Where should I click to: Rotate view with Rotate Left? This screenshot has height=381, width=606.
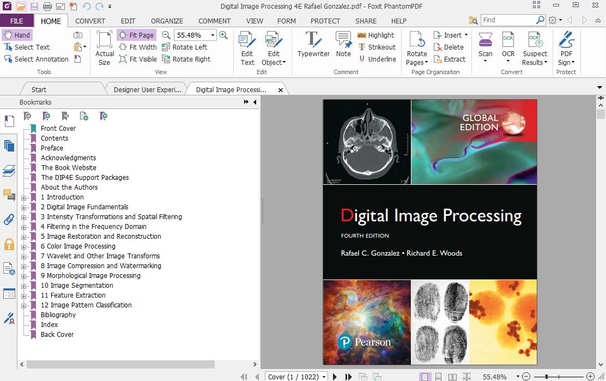pyautogui.click(x=184, y=47)
